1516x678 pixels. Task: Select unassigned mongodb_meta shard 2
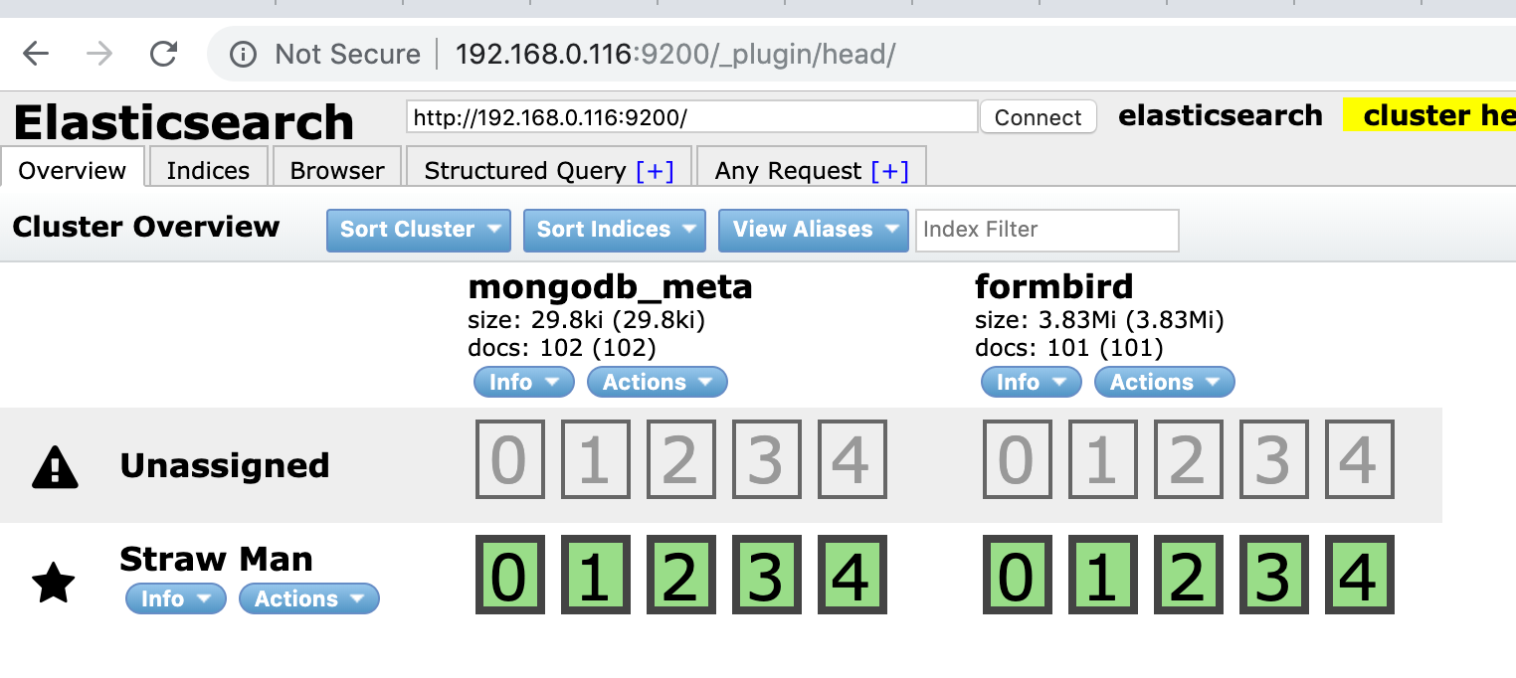pyautogui.click(x=680, y=459)
